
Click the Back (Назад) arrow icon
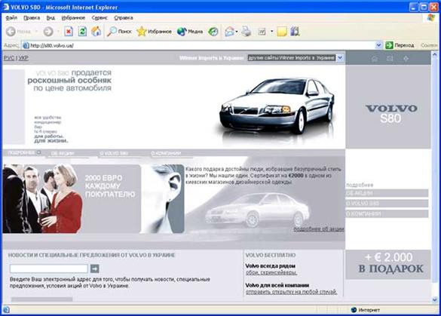[x=11, y=32]
